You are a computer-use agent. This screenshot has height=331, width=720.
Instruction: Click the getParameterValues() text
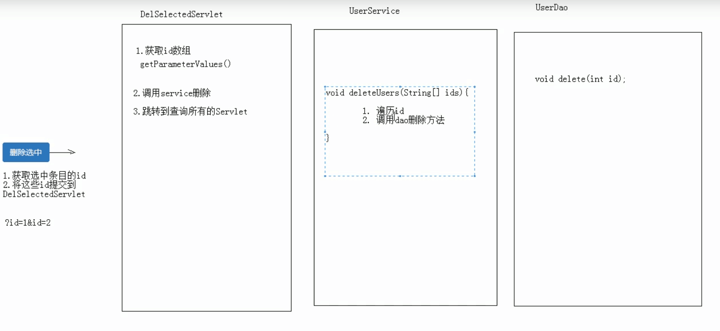[184, 64]
